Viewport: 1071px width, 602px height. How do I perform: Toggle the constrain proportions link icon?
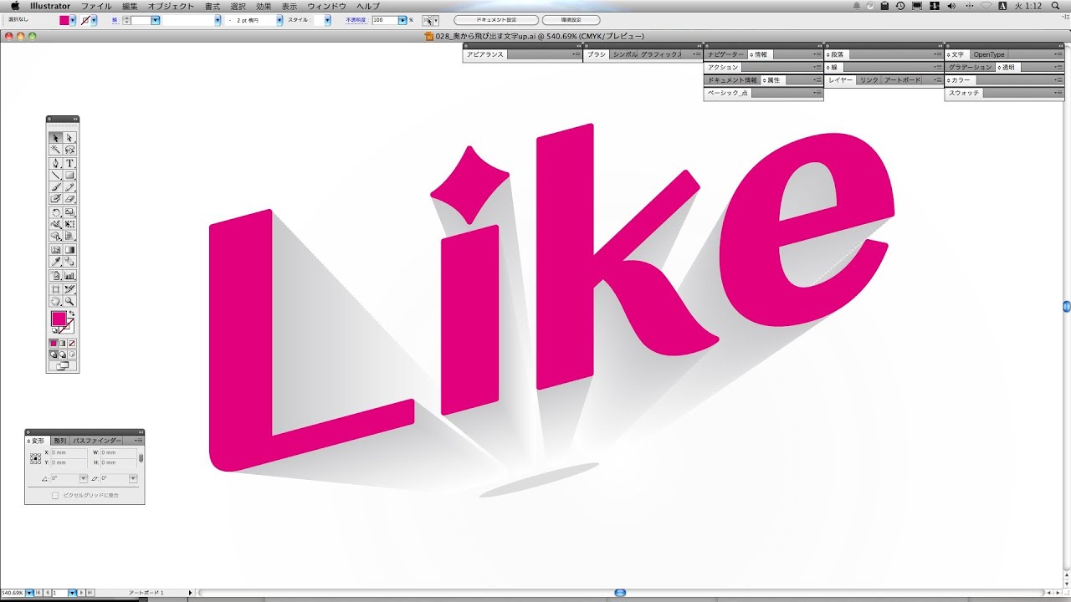[x=141, y=457]
